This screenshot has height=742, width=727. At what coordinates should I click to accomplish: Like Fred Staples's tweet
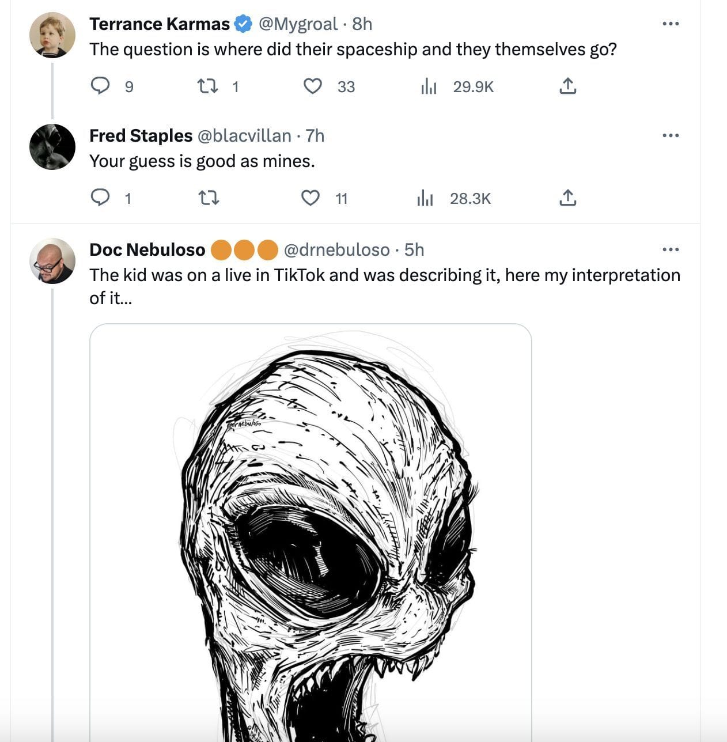tap(311, 198)
